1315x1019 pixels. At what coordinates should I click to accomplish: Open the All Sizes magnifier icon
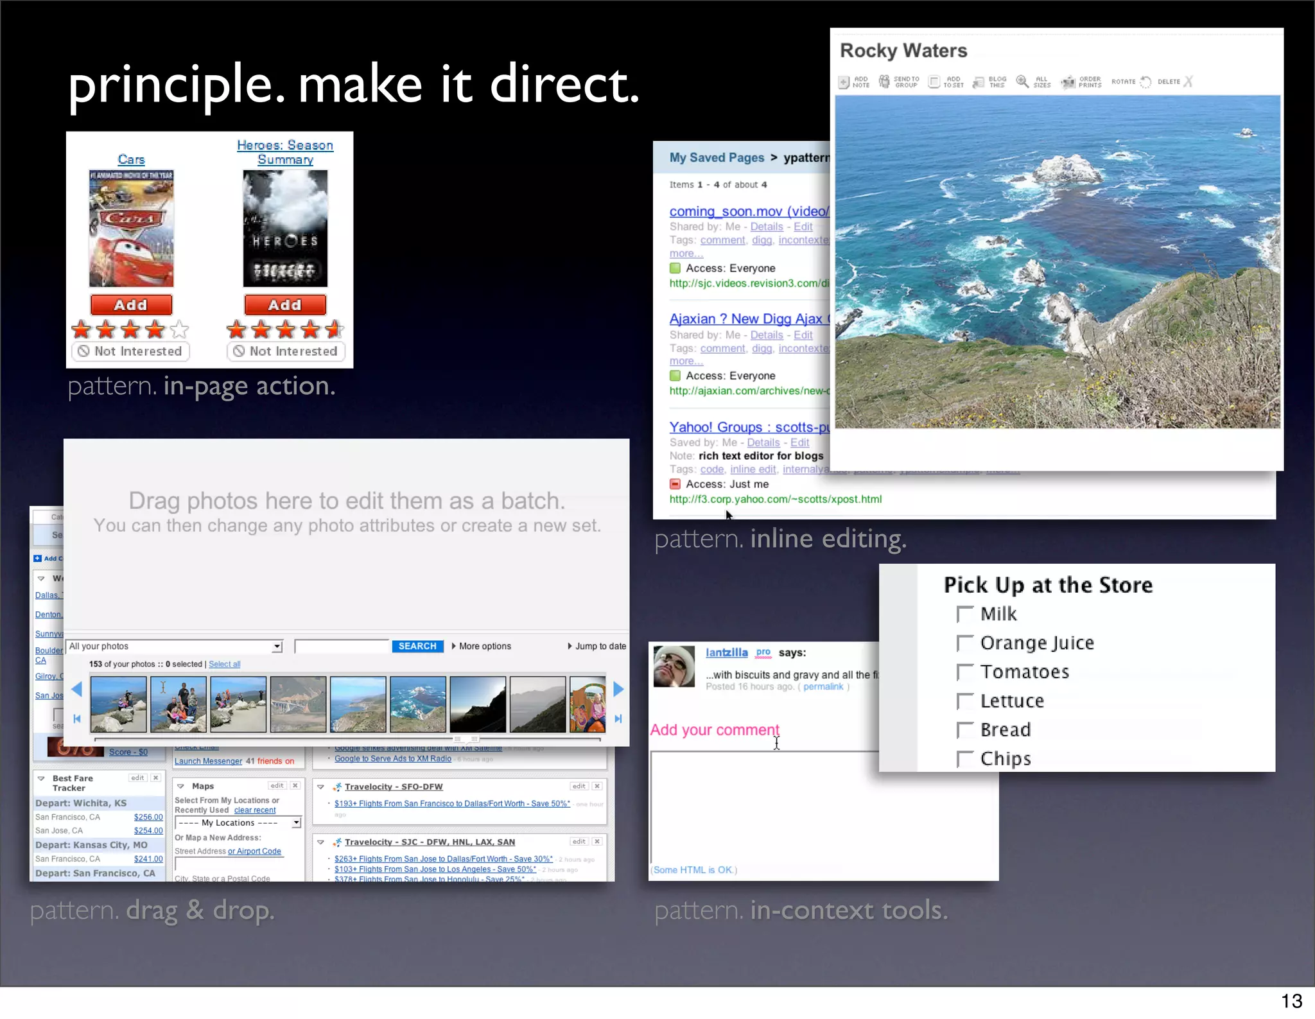click(x=1022, y=82)
